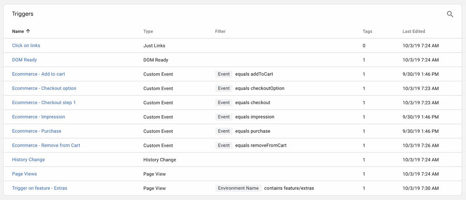
Task: Open Ecommerce - Purchase trigger
Action: pos(37,131)
